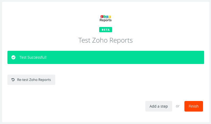Finish the setup with the orange button
This screenshot has width=211, height=124.
point(193,106)
